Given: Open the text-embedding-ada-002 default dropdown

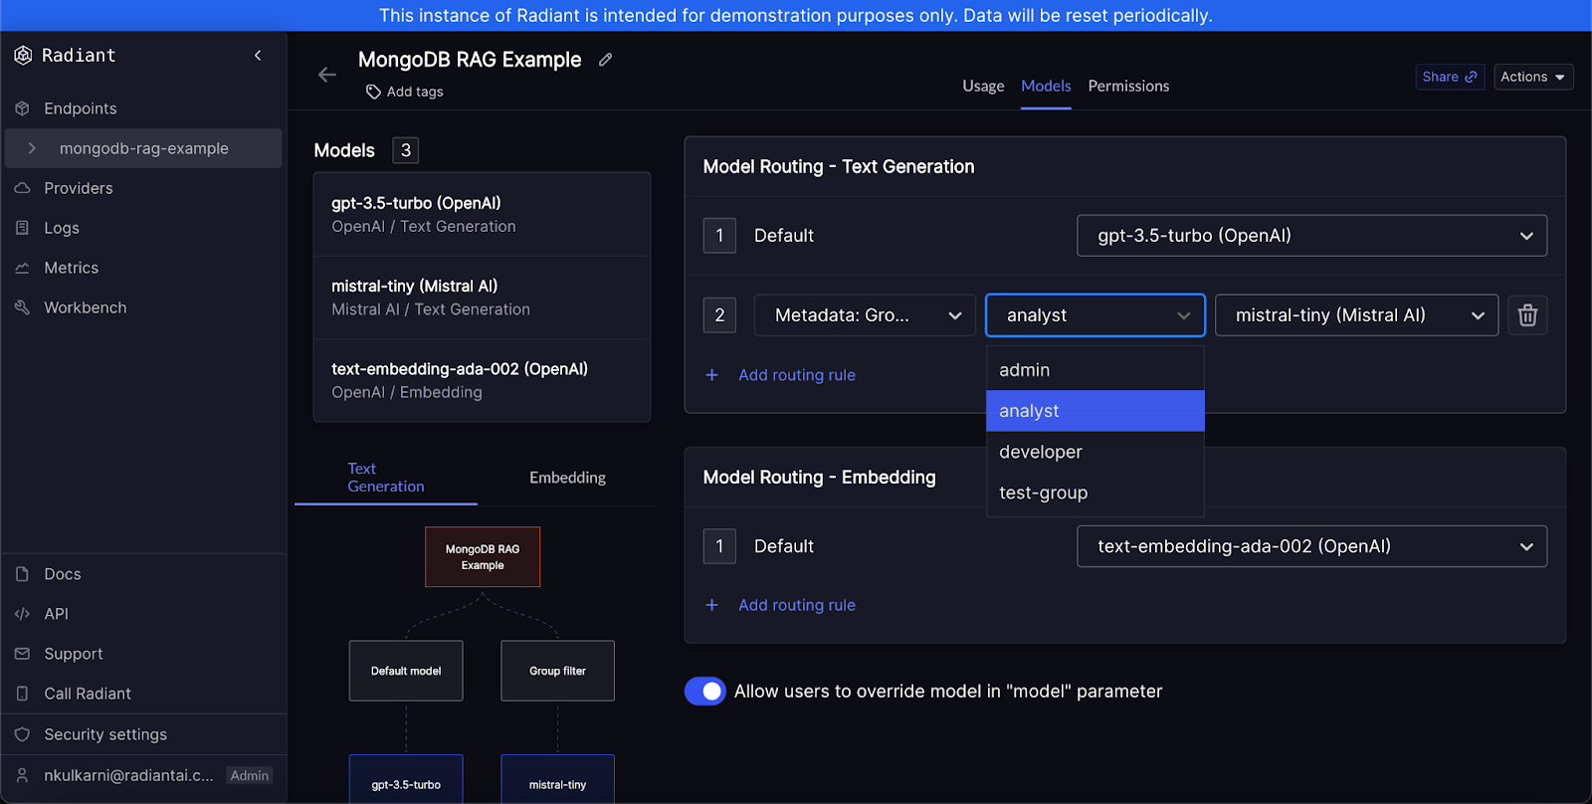Looking at the screenshot, I should pos(1311,546).
